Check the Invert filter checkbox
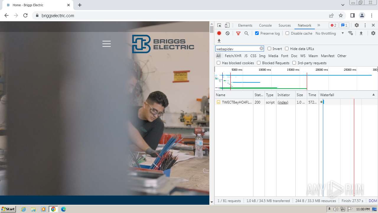Screen dimensions: 378x213 coord(269,49)
